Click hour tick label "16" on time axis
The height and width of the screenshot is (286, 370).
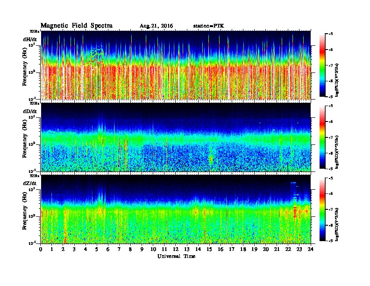tap(221, 249)
